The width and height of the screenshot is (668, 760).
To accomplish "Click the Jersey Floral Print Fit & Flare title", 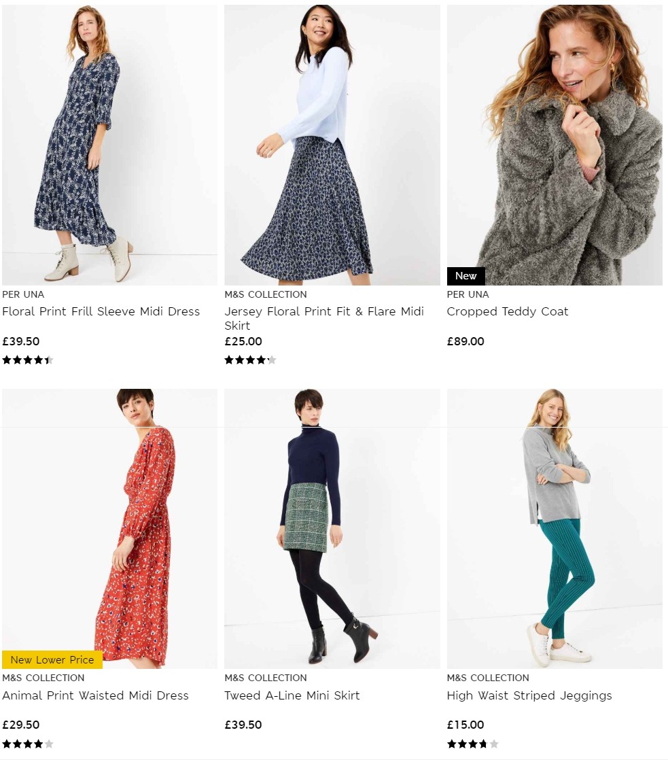I will (x=324, y=311).
